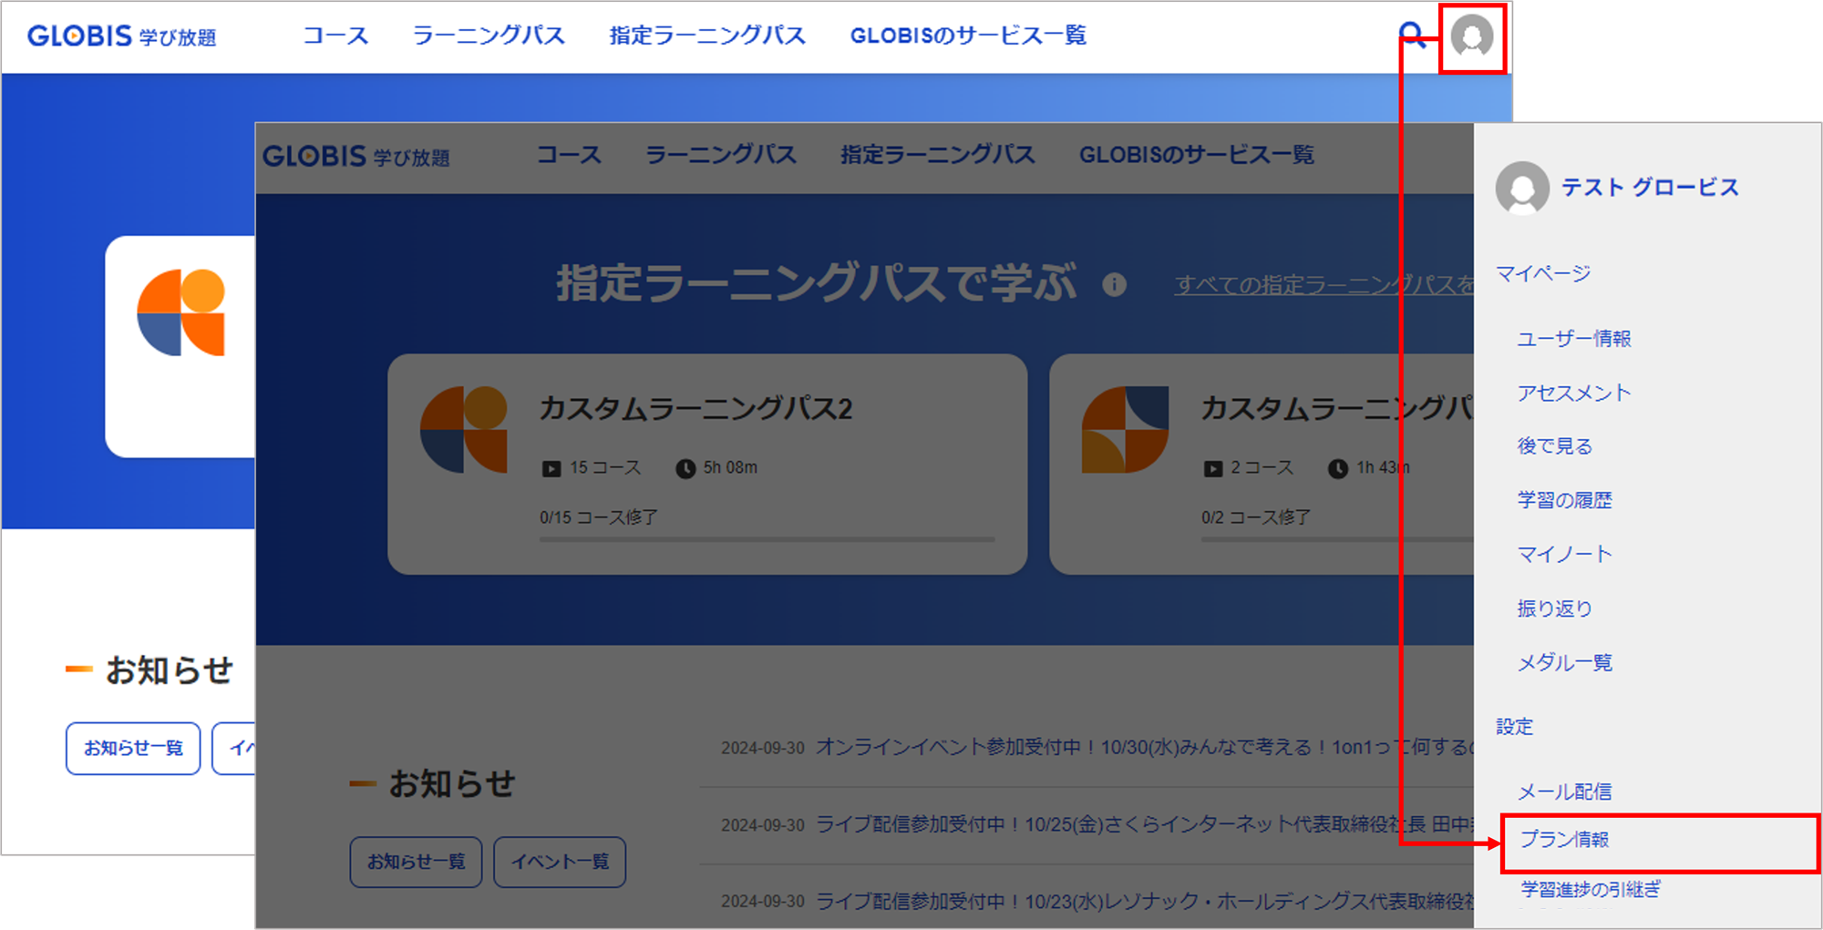The image size is (1823, 930).
Task: Open ラーニングパス in the back window's navigation
Action: 489,36
